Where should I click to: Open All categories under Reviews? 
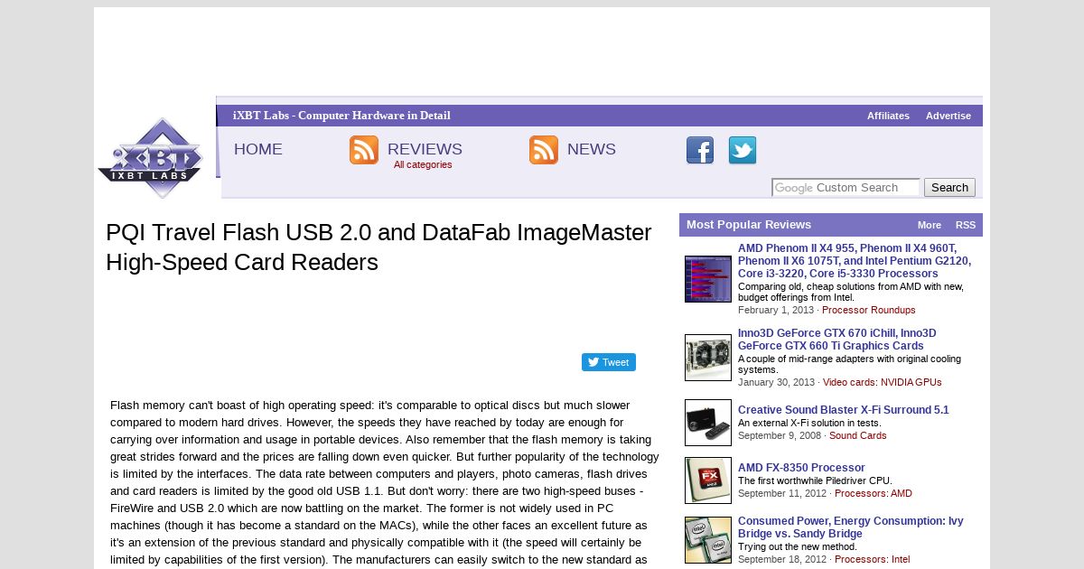coord(423,164)
